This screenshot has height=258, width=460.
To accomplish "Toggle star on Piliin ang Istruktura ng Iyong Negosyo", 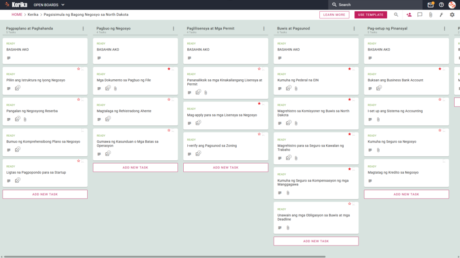I will tap(78, 69).
